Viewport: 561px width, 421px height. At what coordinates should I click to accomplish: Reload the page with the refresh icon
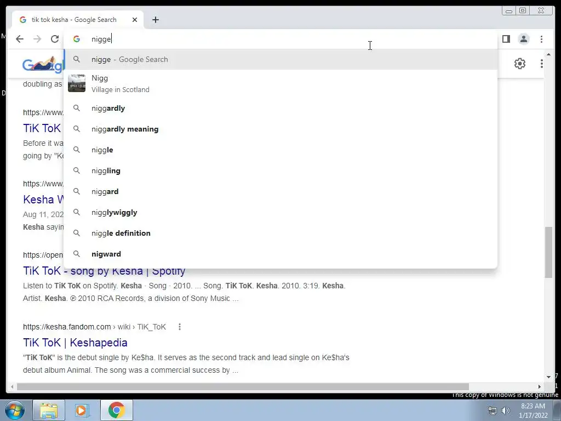pos(55,39)
